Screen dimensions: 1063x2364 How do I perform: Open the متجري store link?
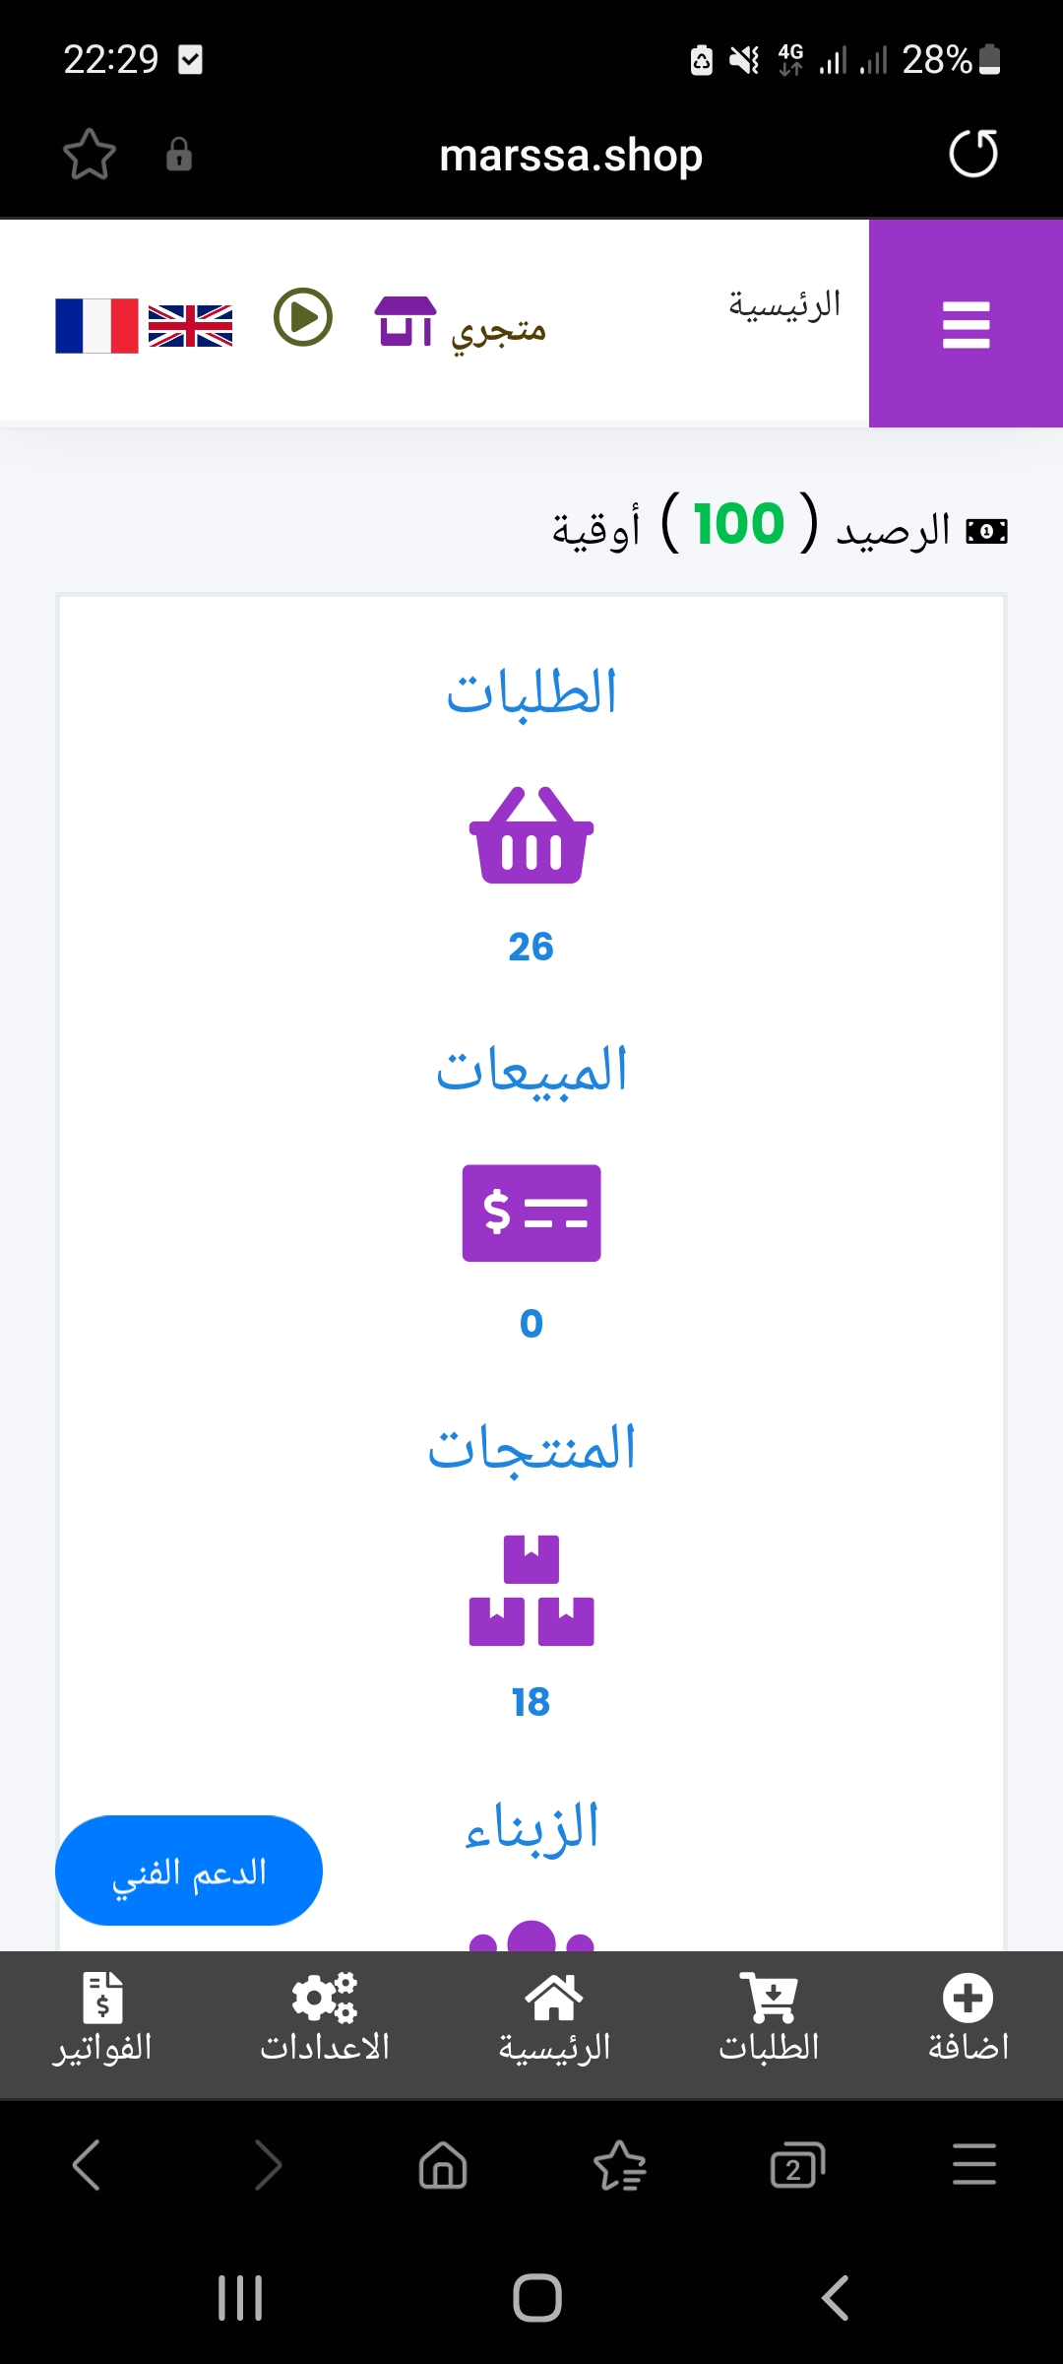461,324
